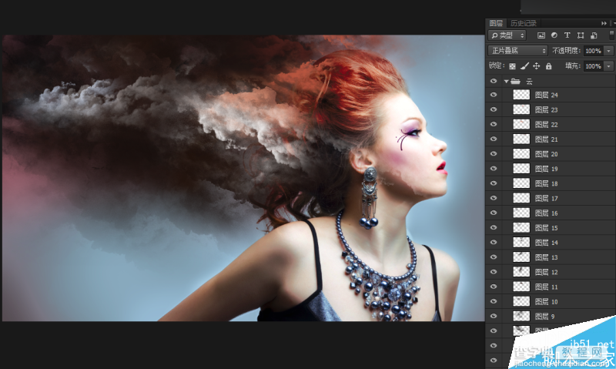
Task: Hide 图层 10 with eye icon
Action: (494, 301)
